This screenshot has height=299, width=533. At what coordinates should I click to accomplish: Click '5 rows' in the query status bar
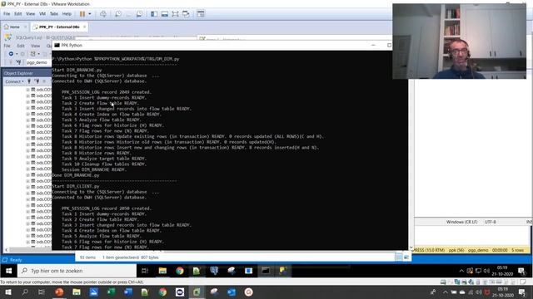[x=518, y=250]
